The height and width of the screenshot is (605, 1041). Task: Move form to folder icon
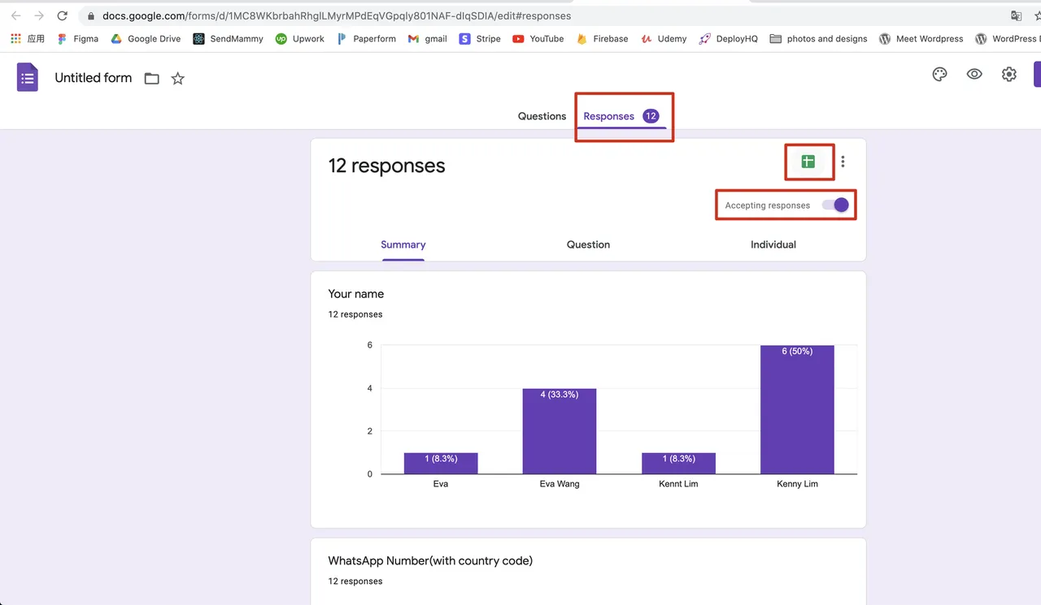click(x=152, y=79)
